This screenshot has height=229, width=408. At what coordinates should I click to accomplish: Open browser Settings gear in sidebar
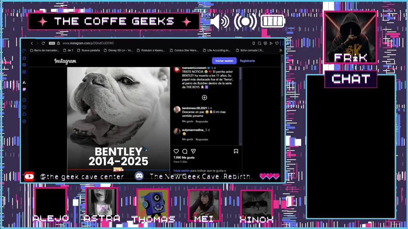pos(24,121)
